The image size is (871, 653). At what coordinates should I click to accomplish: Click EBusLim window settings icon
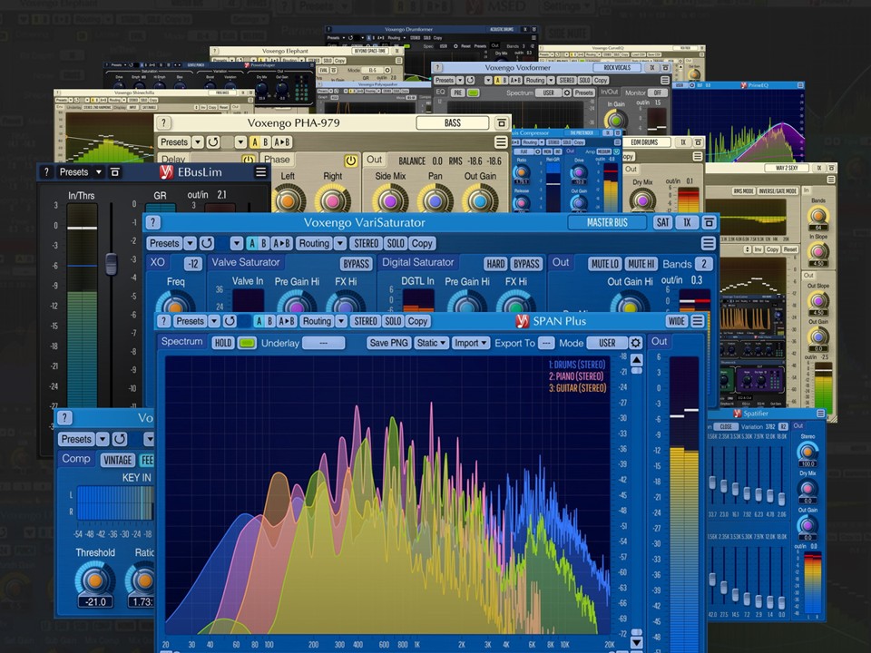pos(115,172)
